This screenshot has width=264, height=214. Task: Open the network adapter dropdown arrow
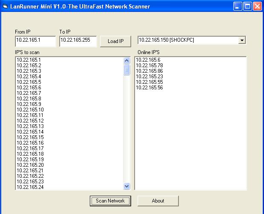coord(242,40)
